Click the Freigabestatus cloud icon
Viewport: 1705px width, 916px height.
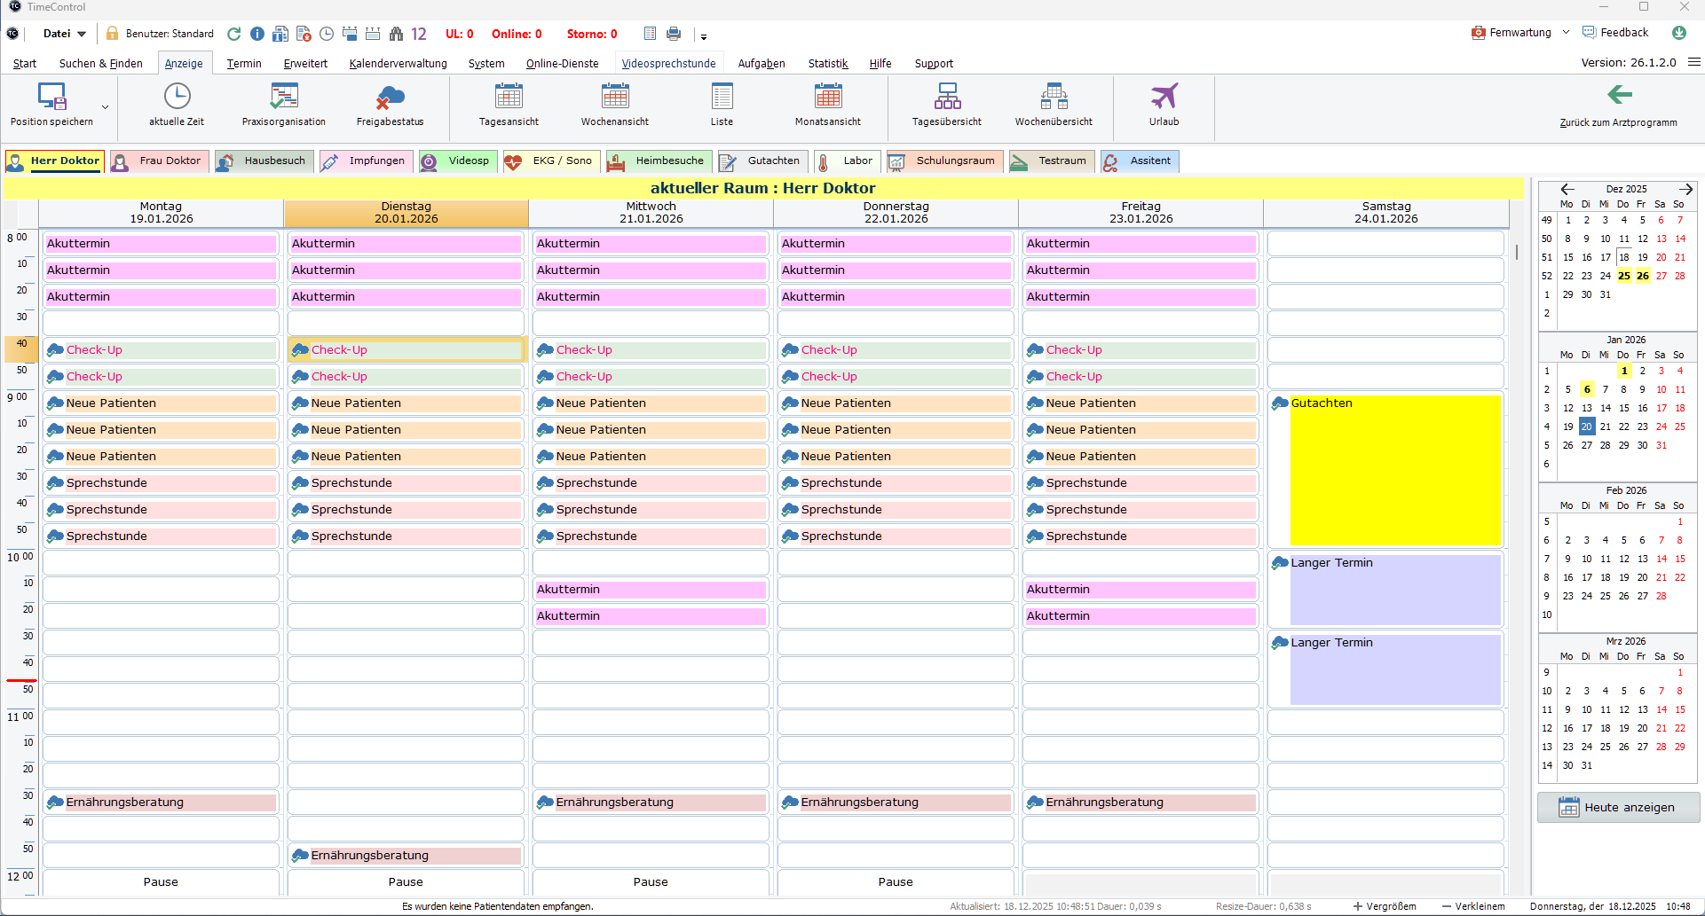click(390, 97)
